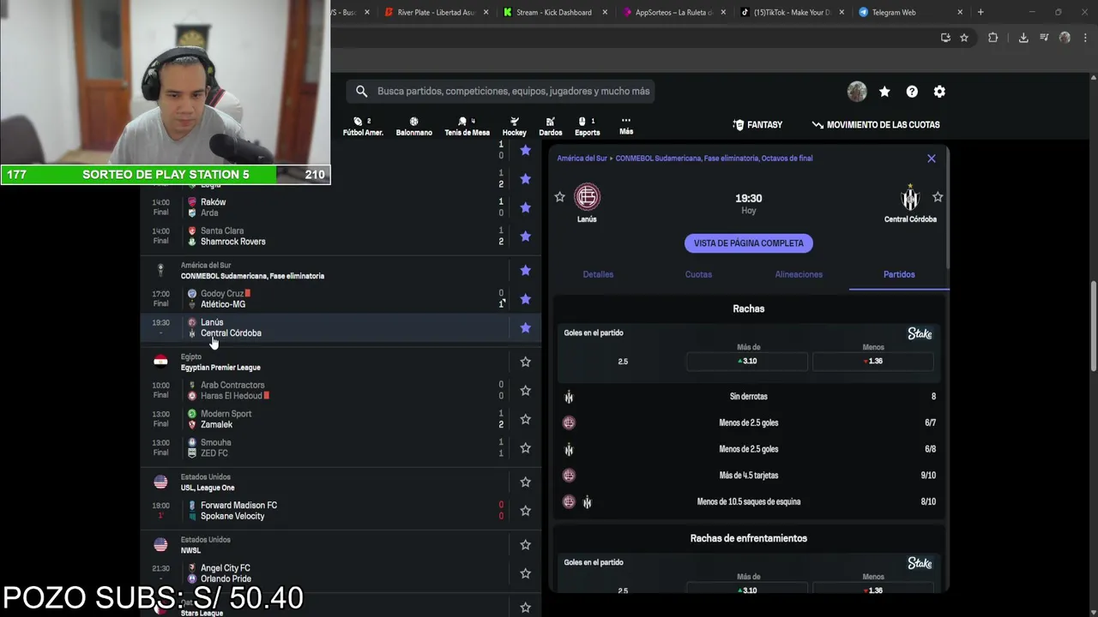
Task: Open the Chrome profile avatar
Action: [1065, 38]
